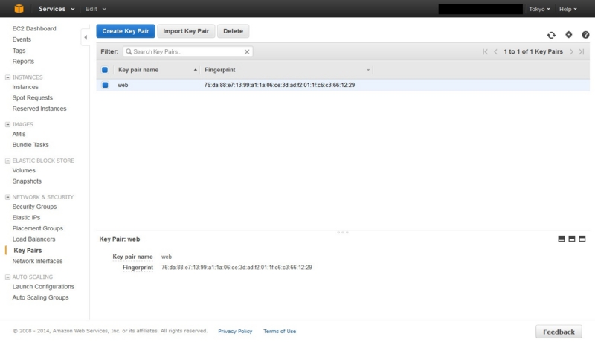Click the Import Key Pair button
The height and width of the screenshot is (342, 595).
tap(186, 31)
